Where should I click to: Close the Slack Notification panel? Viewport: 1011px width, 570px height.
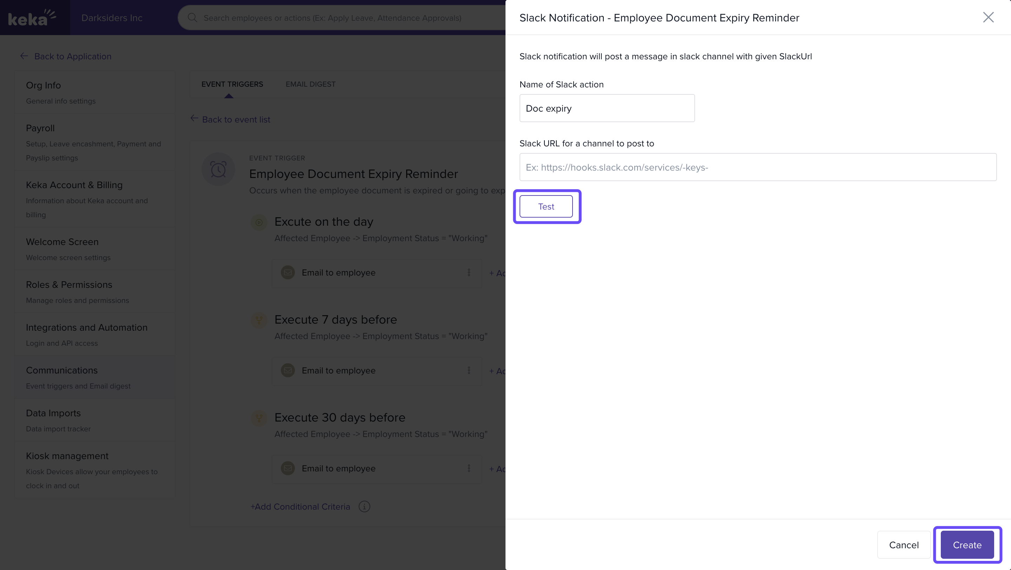tap(988, 17)
